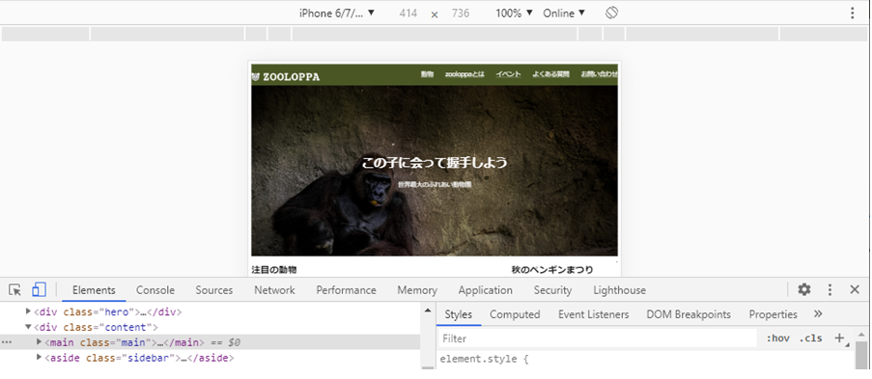Click the rotate device orientation icon
Image resolution: width=872 pixels, height=379 pixels.
point(611,13)
